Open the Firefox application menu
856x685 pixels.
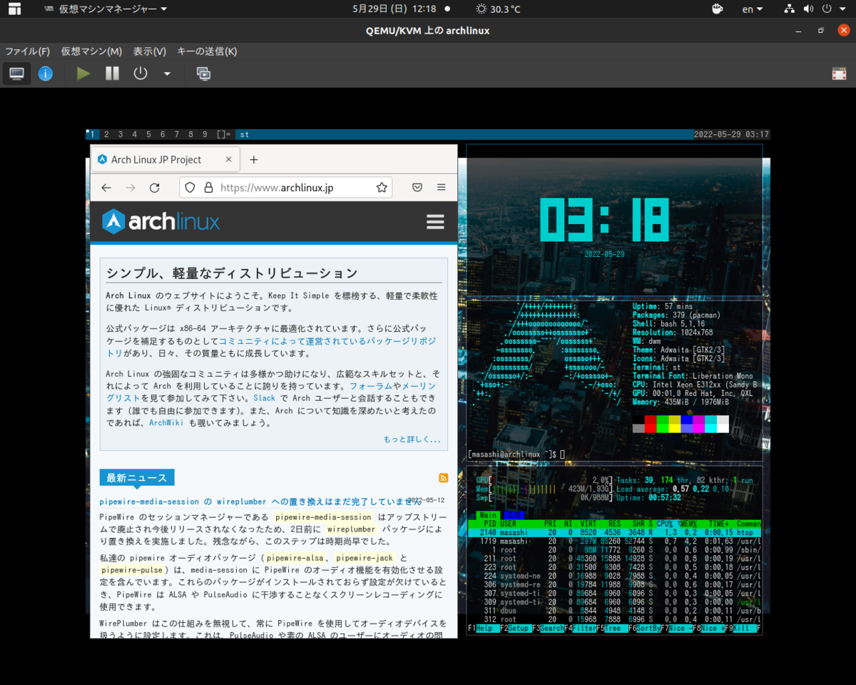click(x=442, y=188)
